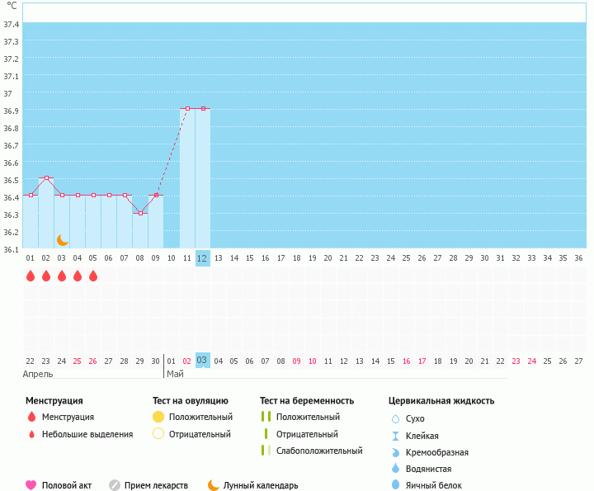
Task: Click the Лунный календарь moon icon in legend
Action: pyautogui.click(x=214, y=485)
